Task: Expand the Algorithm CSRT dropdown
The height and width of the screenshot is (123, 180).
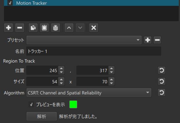Action: (x=89, y=93)
